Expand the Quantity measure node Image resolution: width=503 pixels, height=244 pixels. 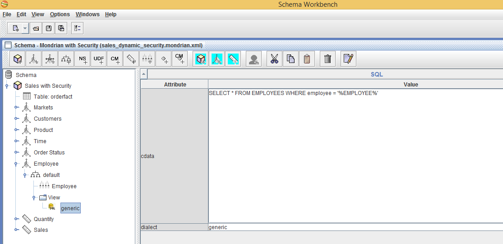16,219
